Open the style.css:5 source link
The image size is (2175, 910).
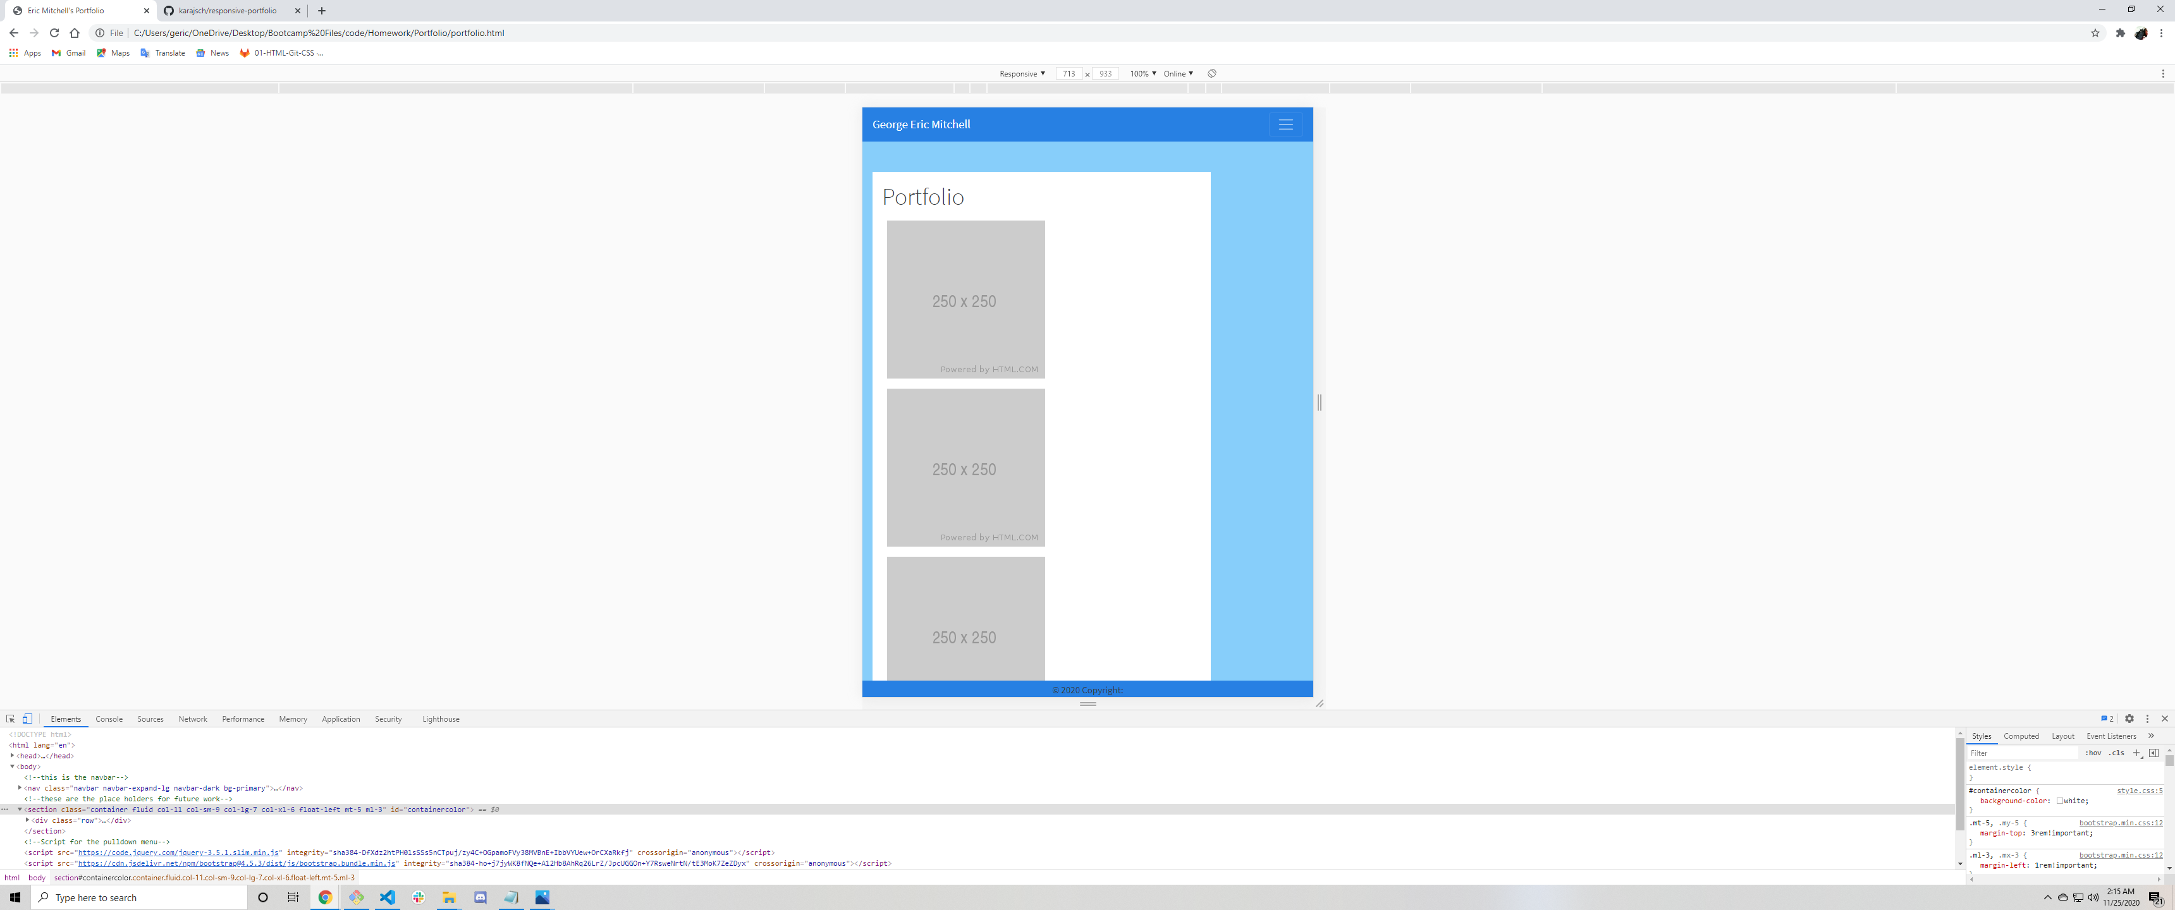click(2139, 790)
